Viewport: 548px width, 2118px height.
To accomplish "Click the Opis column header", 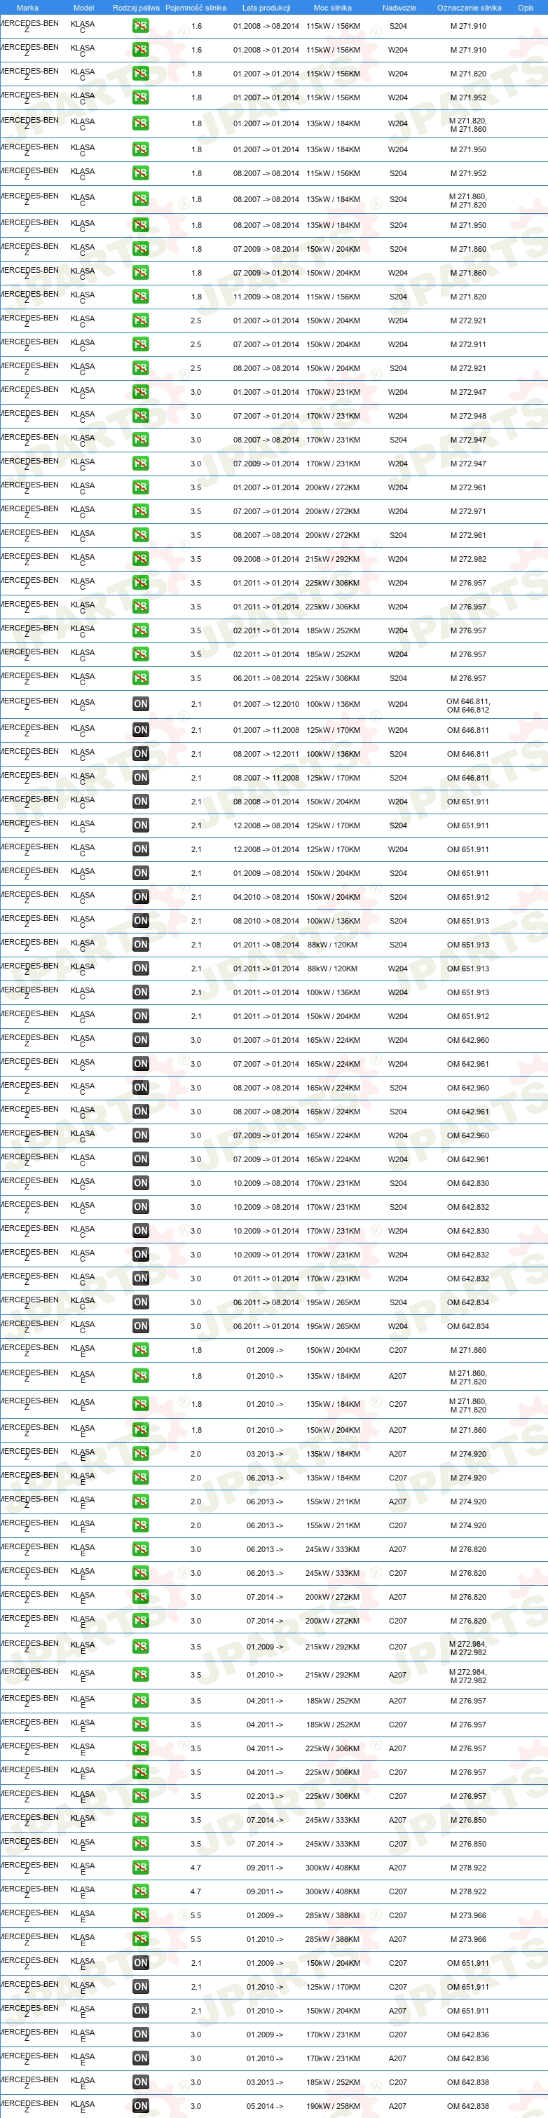I will click(x=525, y=8).
